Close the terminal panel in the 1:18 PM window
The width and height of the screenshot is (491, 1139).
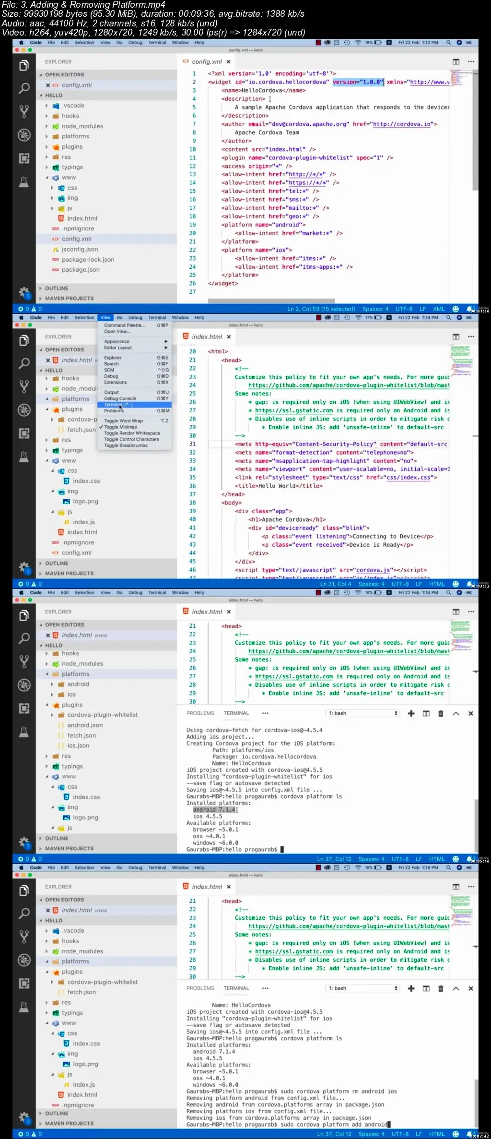471,988
